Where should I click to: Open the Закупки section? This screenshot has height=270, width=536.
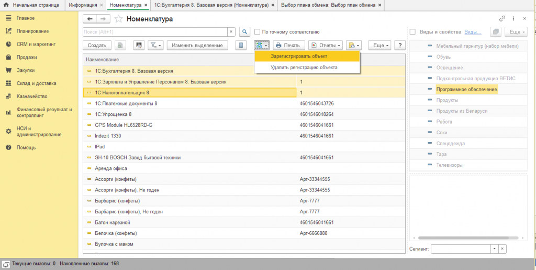point(26,70)
